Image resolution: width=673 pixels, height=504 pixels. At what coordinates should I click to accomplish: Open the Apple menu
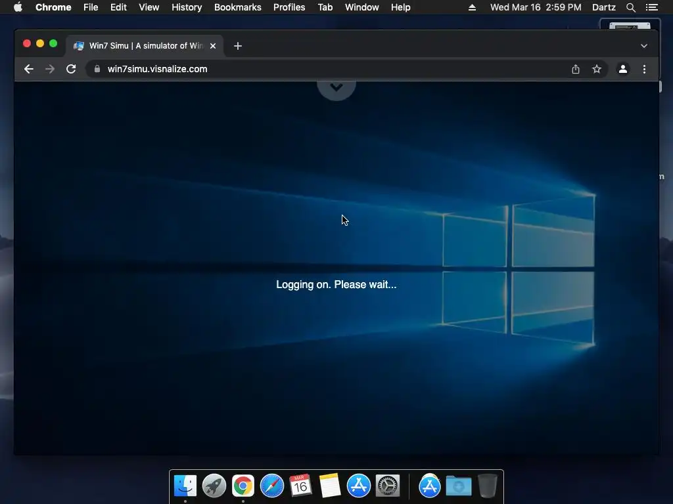18,7
